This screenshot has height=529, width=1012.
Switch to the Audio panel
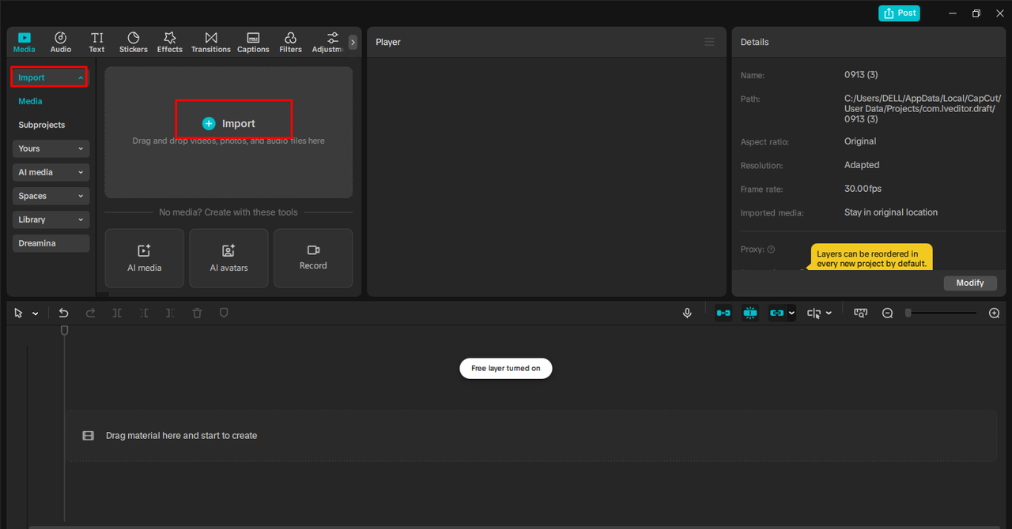click(60, 42)
